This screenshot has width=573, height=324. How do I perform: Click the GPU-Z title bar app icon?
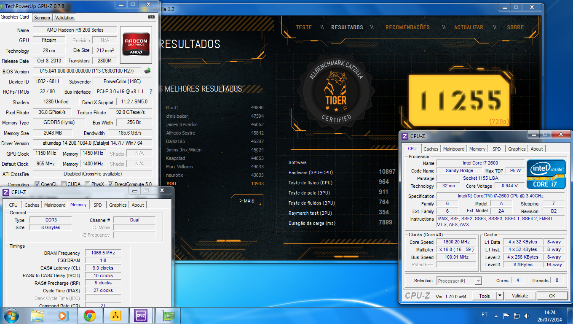[2, 6]
